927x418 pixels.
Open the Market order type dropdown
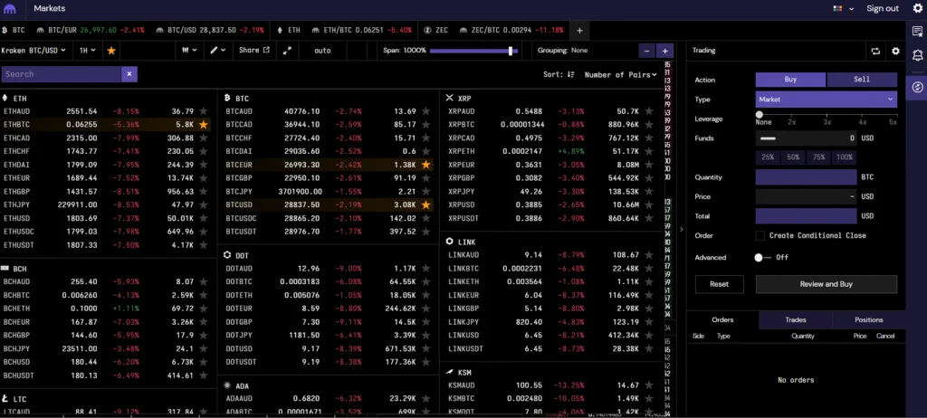coord(826,100)
